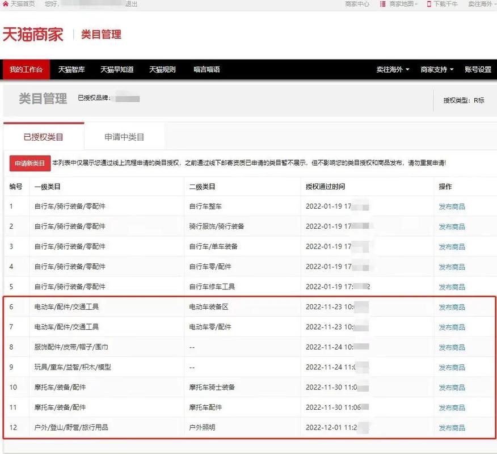Click 发布商品 for 户外照明 row
Screen dimensions: 497x454
(x=452, y=428)
